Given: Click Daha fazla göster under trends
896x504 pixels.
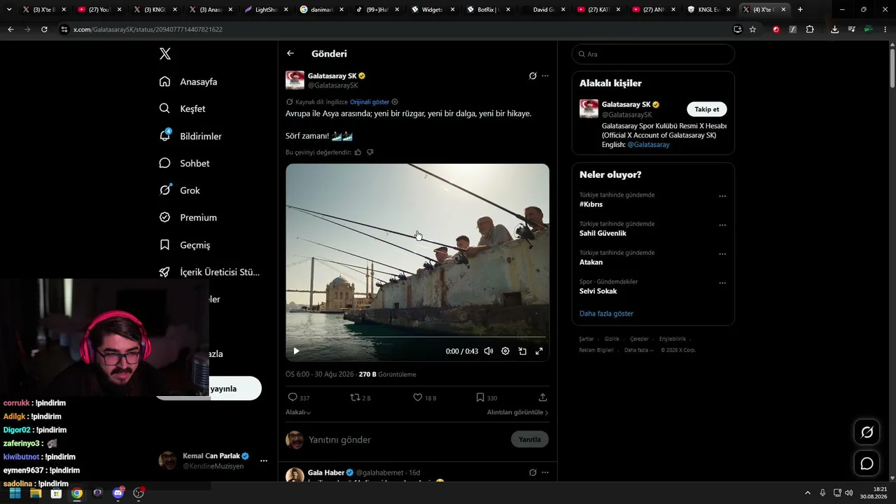Looking at the screenshot, I should tap(606, 314).
